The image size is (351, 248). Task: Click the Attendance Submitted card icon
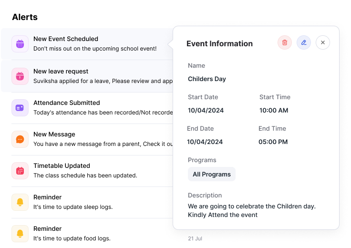pos(20,107)
